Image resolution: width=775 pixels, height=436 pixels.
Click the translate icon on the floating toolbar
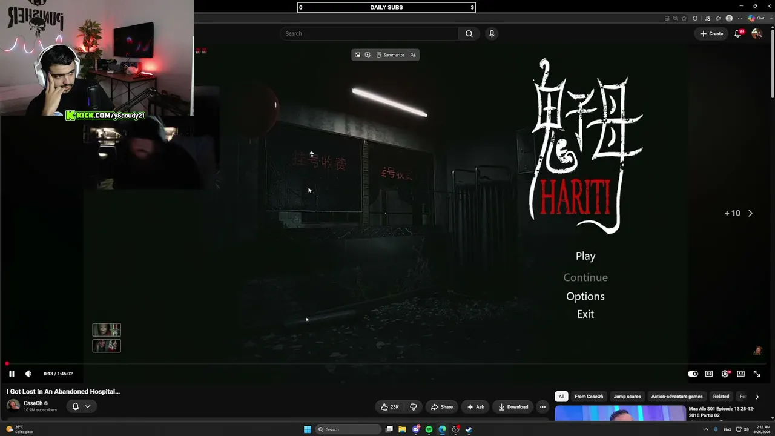coord(413,55)
